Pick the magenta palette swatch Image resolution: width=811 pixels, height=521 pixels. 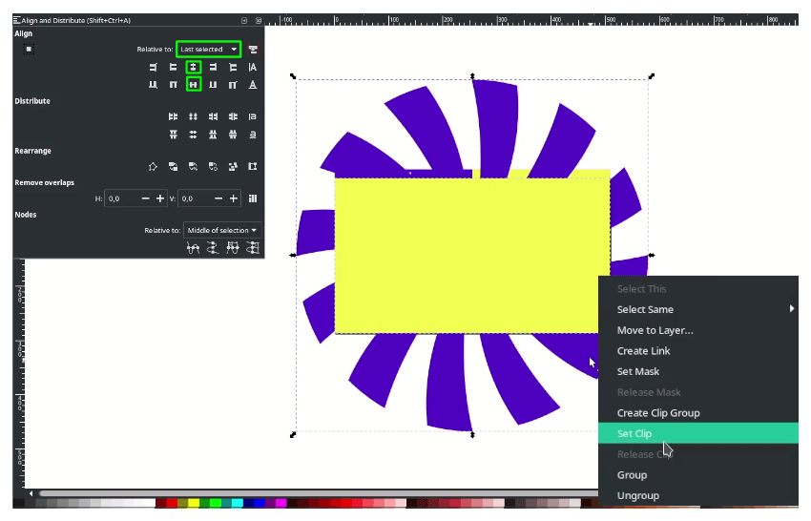[x=281, y=503]
